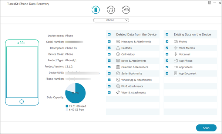Click the iPhone device illustration
Screen dimensions: 222x134
22,72
